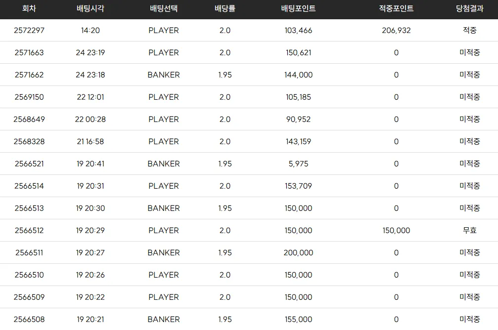
Task: Click the 22 00:28 betting time
Action: click(90, 120)
